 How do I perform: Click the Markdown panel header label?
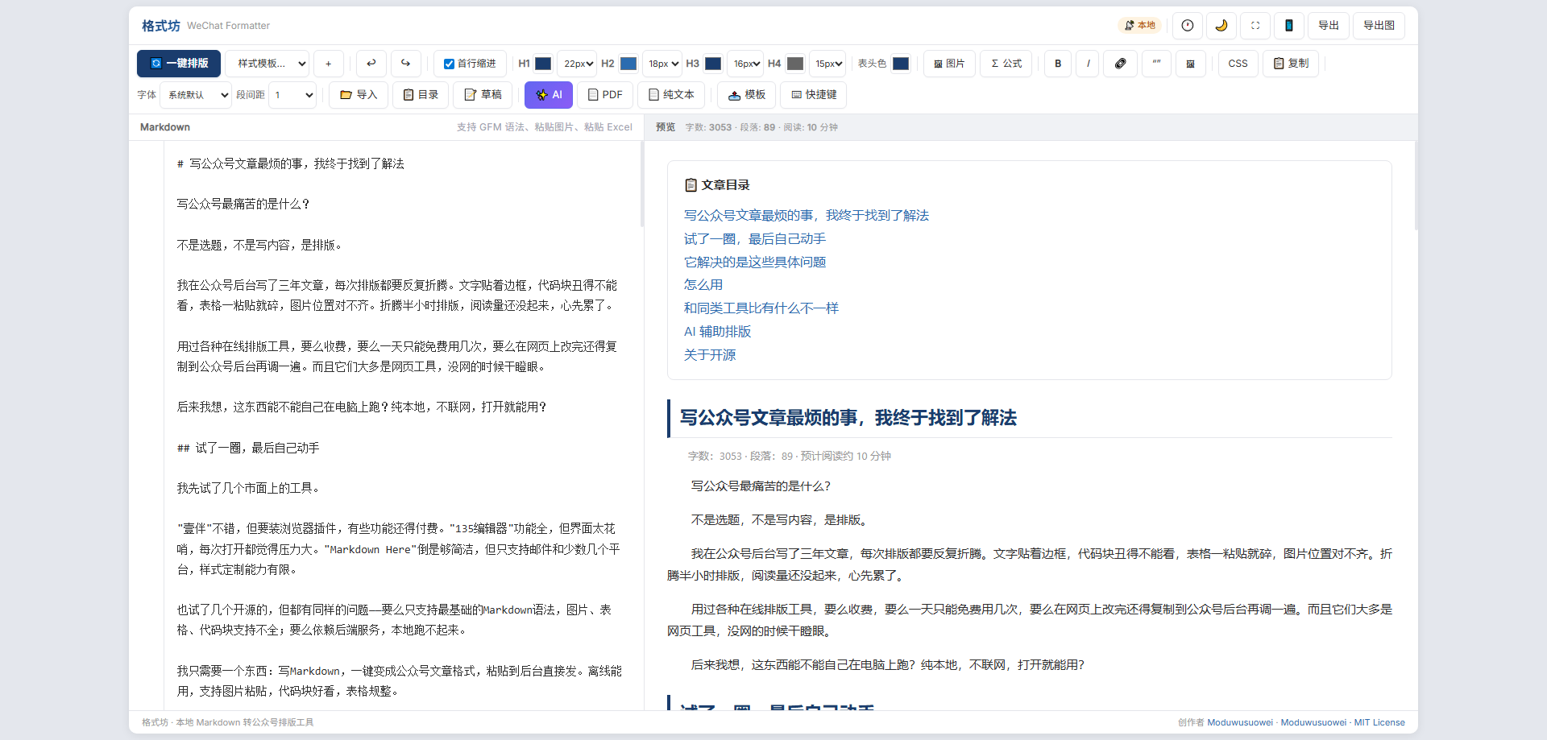pos(165,127)
